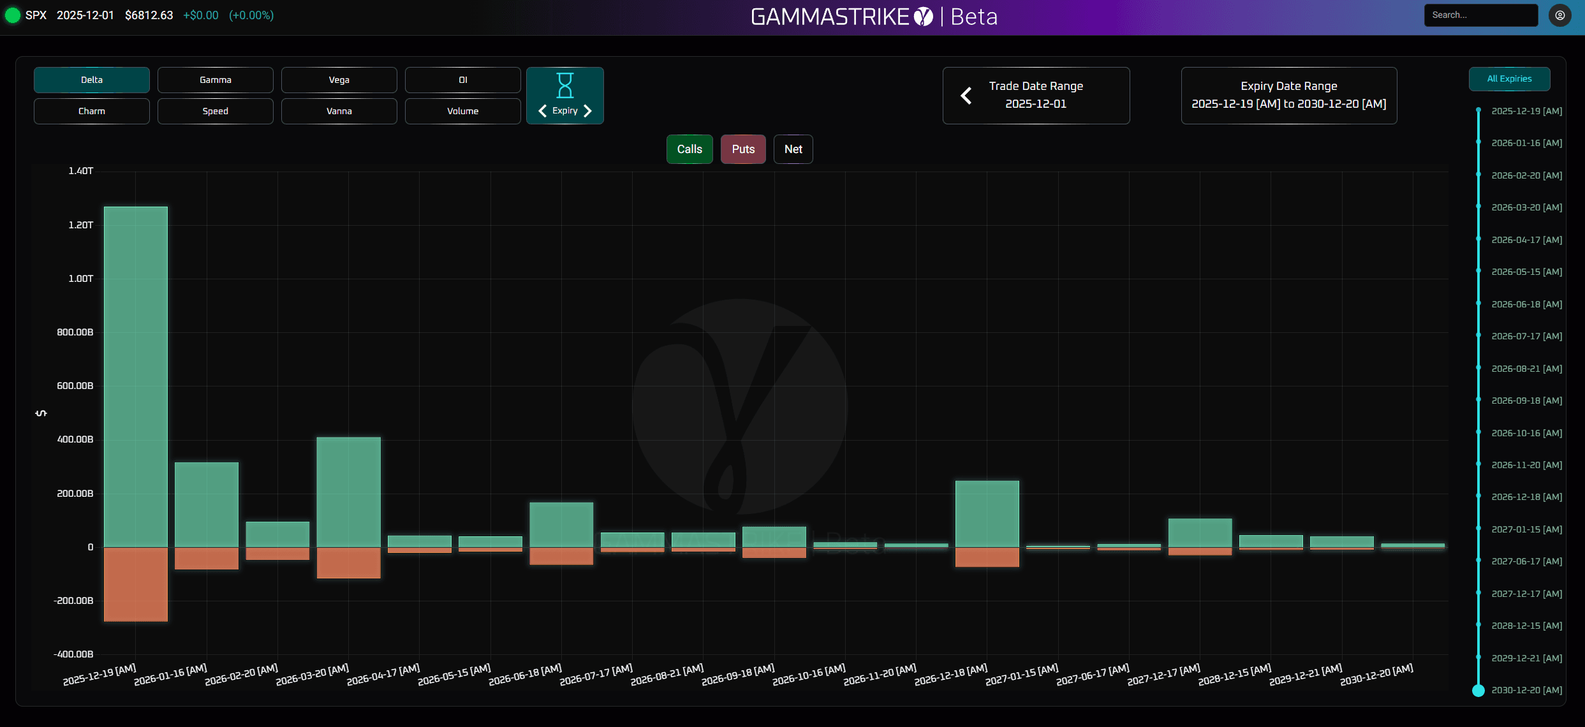Toggle the Puts series visibility
1585x727 pixels.
[743, 149]
